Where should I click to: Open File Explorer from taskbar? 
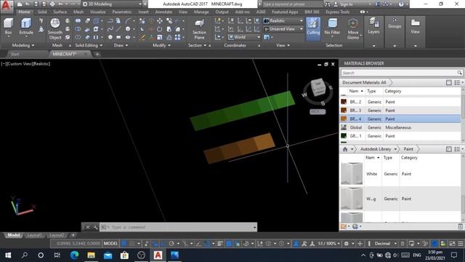91,255
